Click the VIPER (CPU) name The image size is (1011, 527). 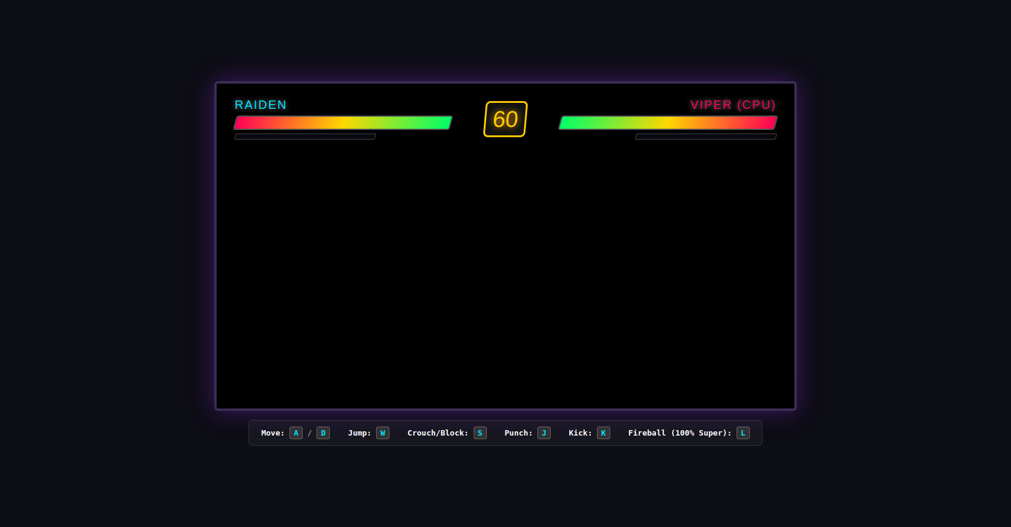(x=733, y=105)
